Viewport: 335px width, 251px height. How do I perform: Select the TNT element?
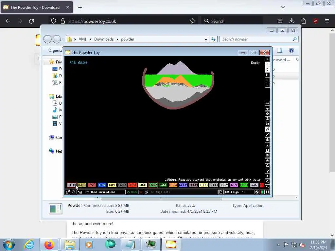(92, 185)
